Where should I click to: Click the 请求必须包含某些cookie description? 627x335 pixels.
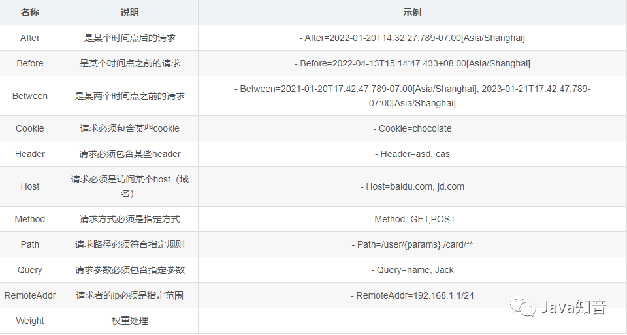click(129, 129)
